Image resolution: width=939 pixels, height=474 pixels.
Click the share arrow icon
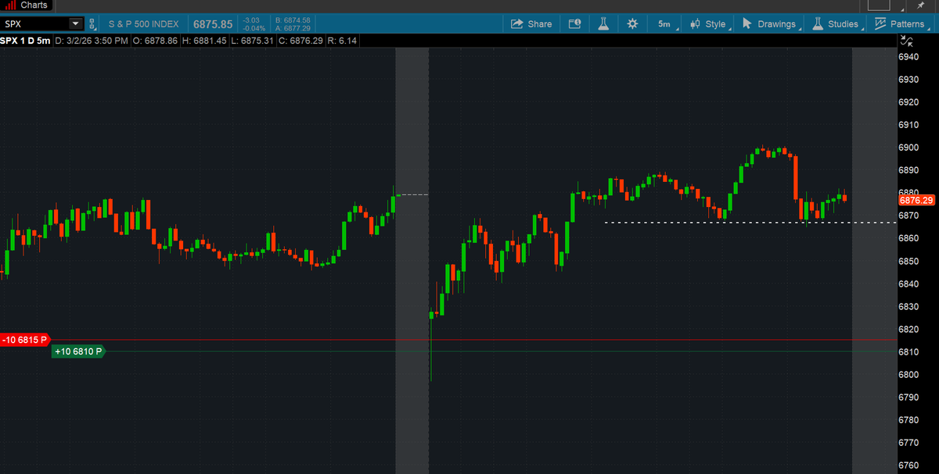516,24
